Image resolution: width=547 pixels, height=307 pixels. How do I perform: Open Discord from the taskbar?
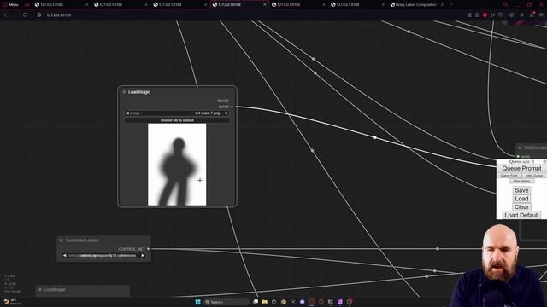[x=302, y=302]
